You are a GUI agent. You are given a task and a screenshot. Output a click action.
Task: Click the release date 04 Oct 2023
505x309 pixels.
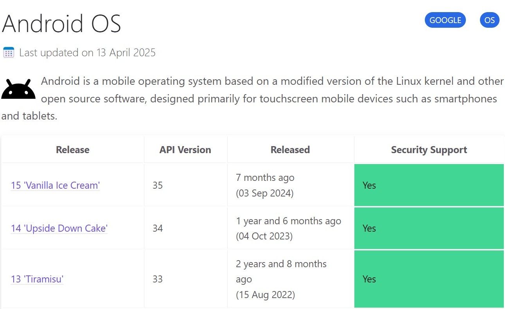tap(264, 236)
